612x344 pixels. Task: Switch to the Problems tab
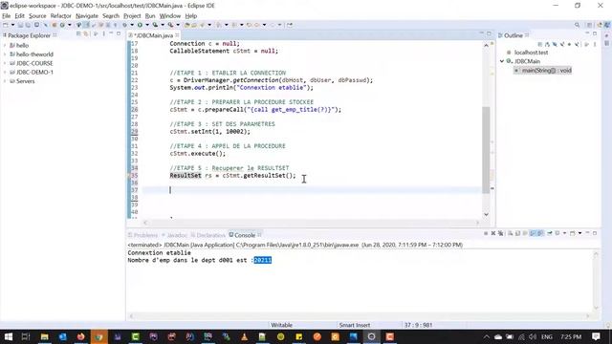point(142,235)
